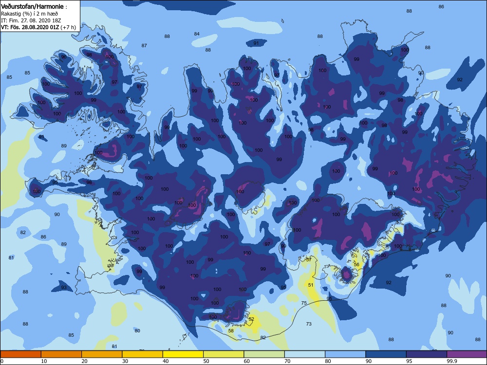The height and width of the screenshot is (365, 487).
Task: Click the '58' humidity value on the map
Action: 231,331
